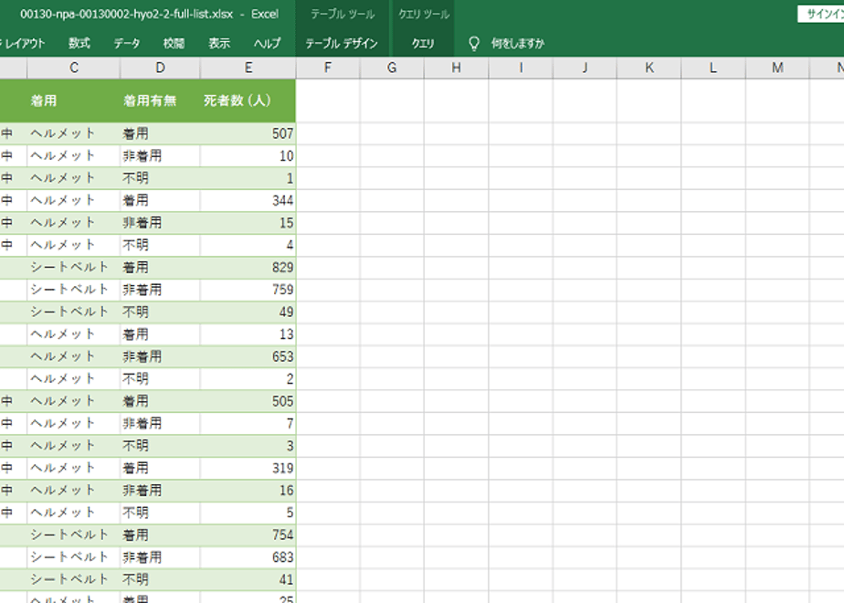Select the cell with value 829

pos(248,268)
